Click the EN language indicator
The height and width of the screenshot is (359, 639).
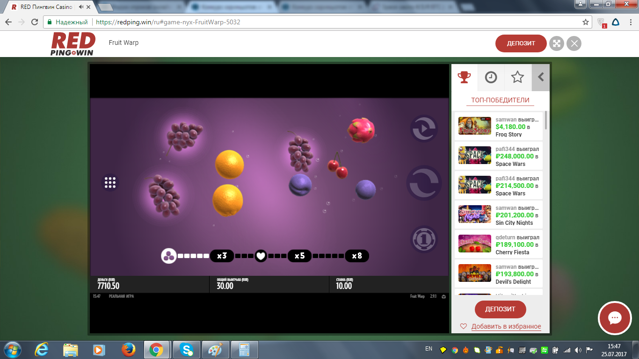click(x=428, y=349)
